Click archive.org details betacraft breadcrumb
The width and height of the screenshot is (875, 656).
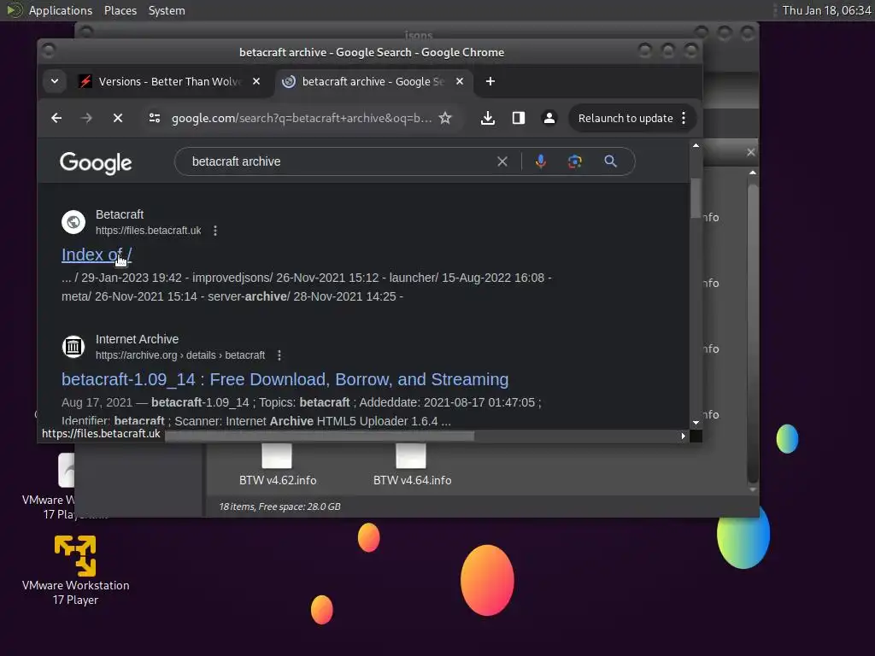click(x=180, y=355)
